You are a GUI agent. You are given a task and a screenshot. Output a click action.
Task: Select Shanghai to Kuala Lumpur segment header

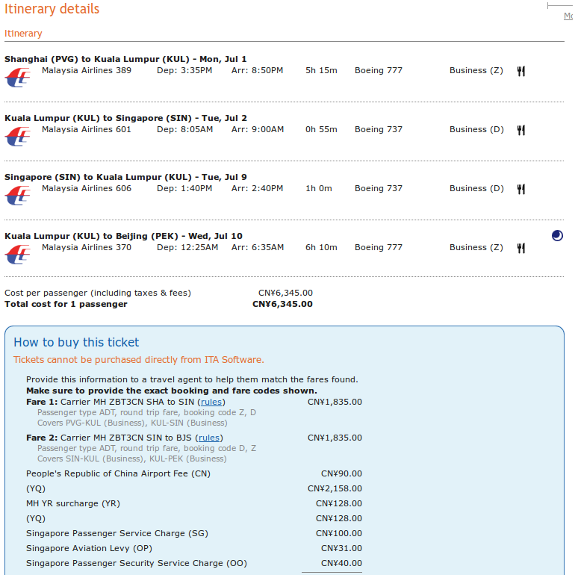(x=125, y=59)
